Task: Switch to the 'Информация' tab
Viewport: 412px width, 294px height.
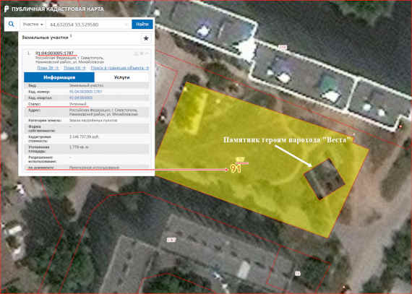Action: point(59,77)
